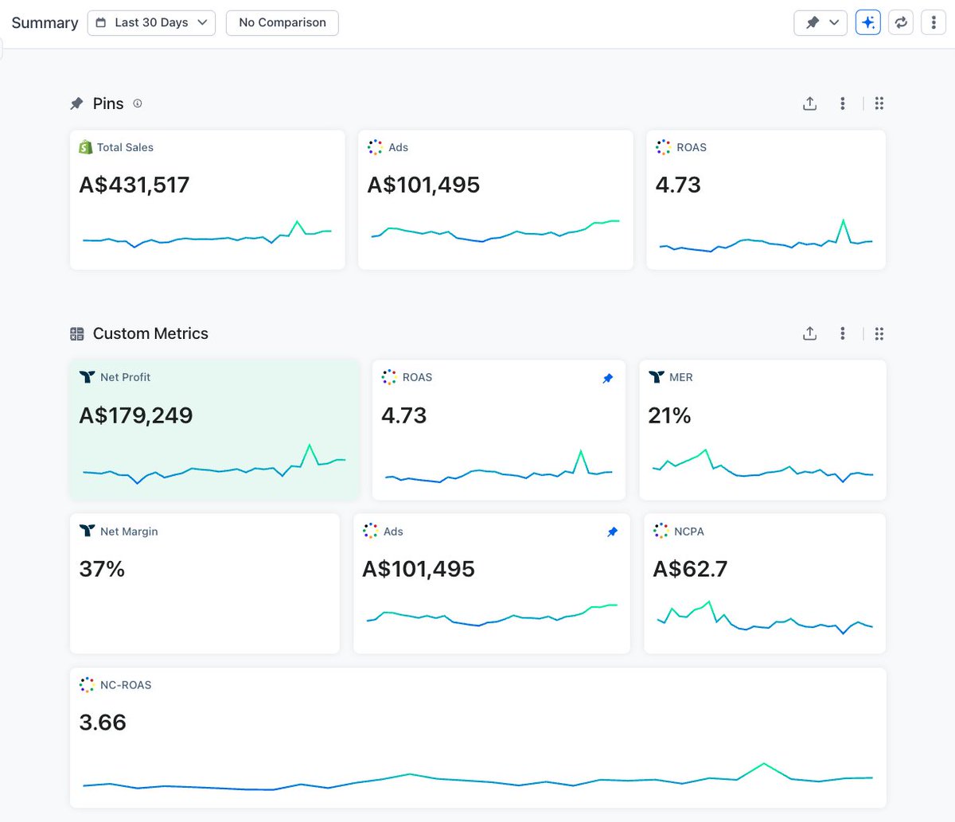Click the A$62.7 NCPA value
The width and height of the screenshot is (955, 822).
(x=690, y=569)
